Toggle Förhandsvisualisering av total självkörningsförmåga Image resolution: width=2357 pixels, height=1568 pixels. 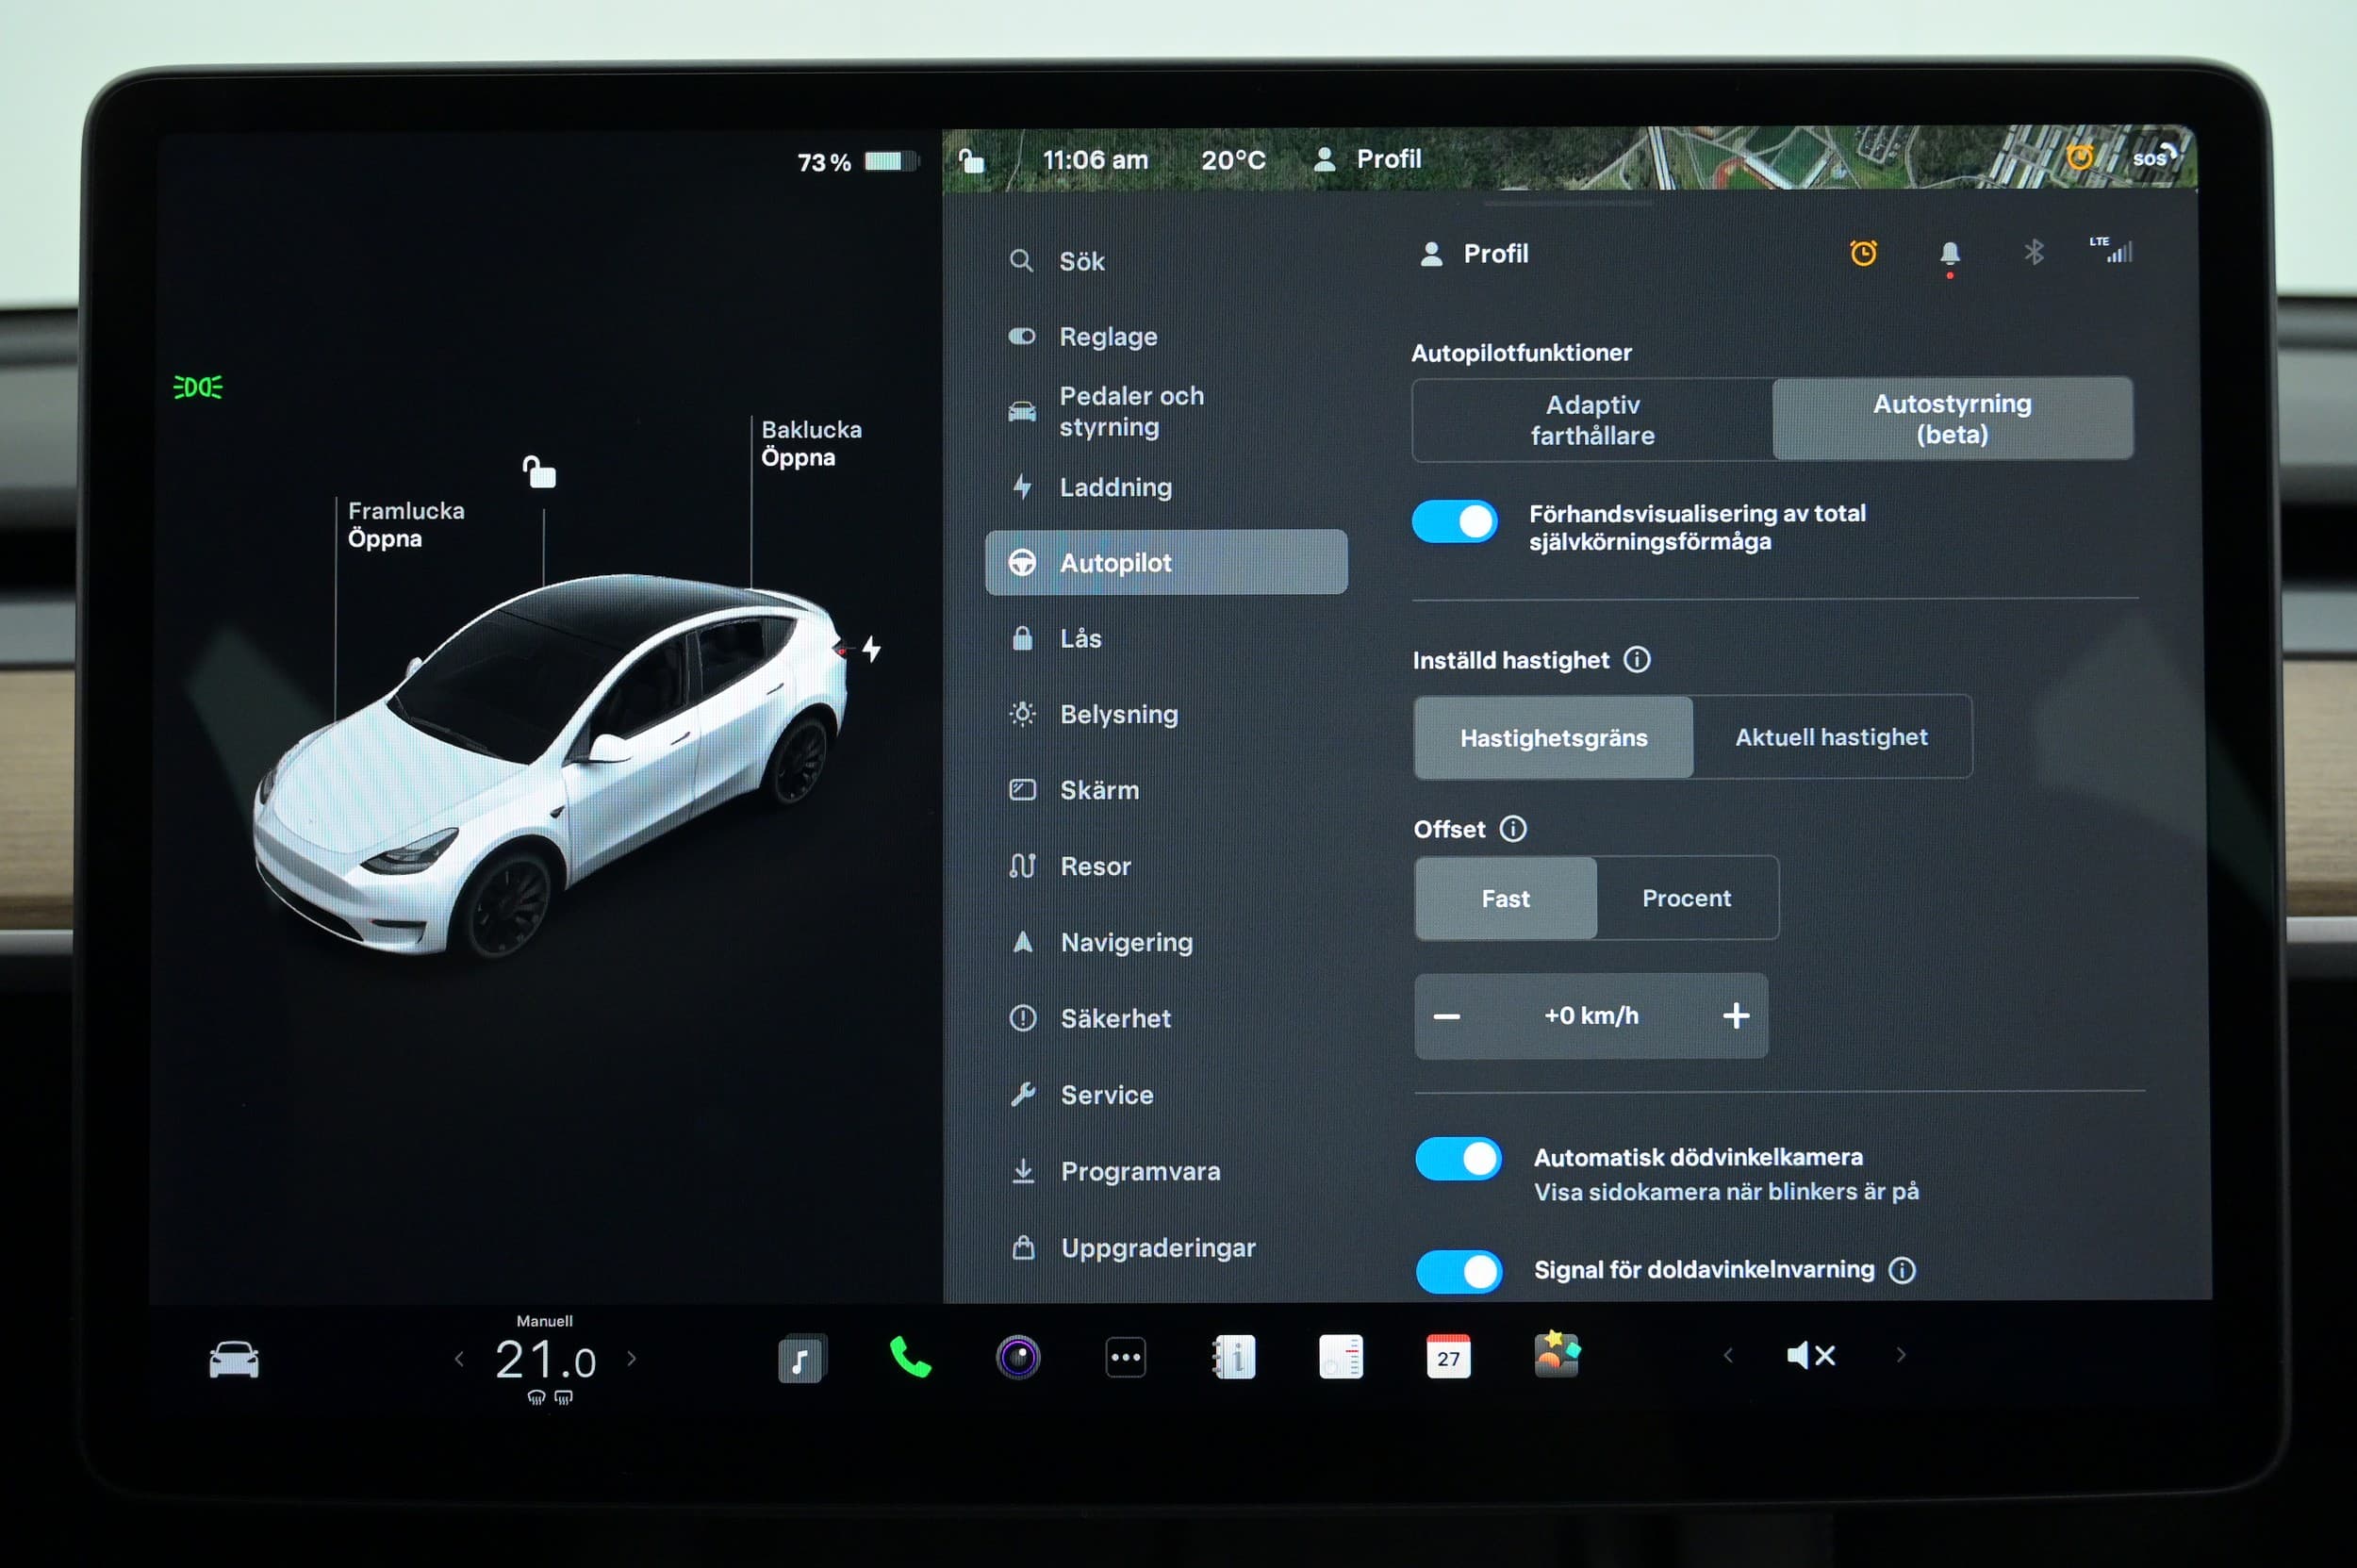tap(1454, 522)
